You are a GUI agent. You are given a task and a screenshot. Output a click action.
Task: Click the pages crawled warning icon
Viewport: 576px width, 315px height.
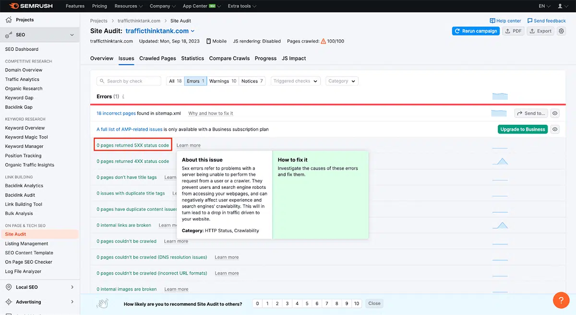(x=323, y=41)
